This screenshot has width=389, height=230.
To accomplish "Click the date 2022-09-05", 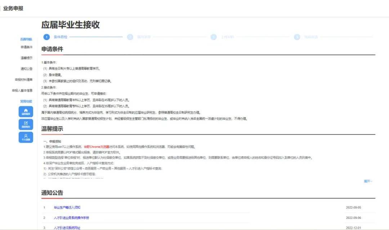I will (x=353, y=207).
